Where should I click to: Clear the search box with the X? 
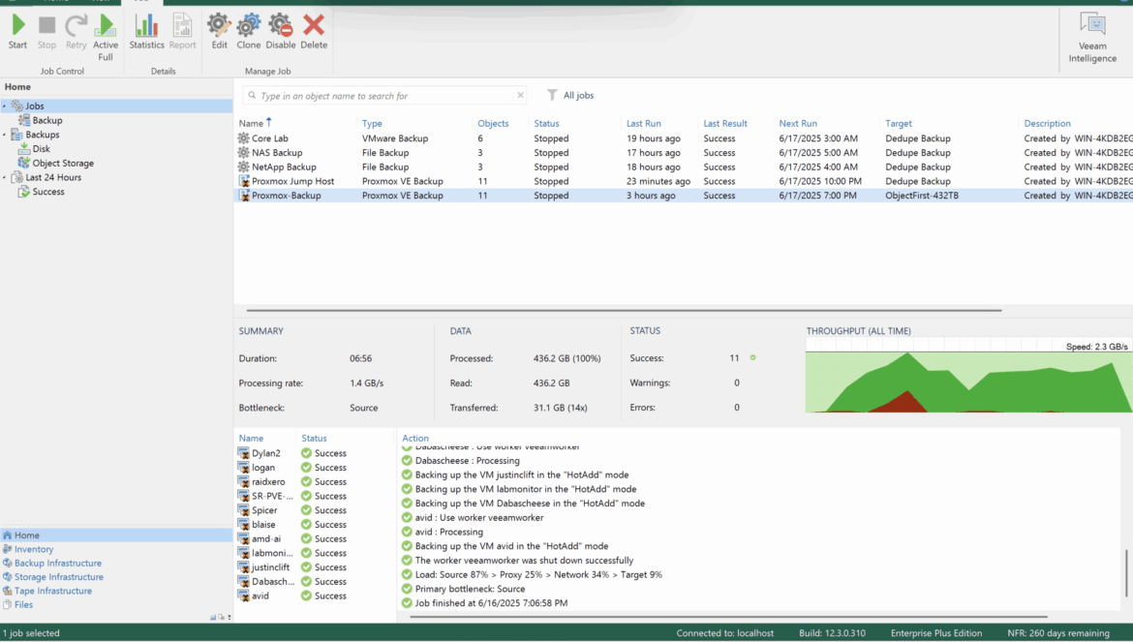pos(520,95)
